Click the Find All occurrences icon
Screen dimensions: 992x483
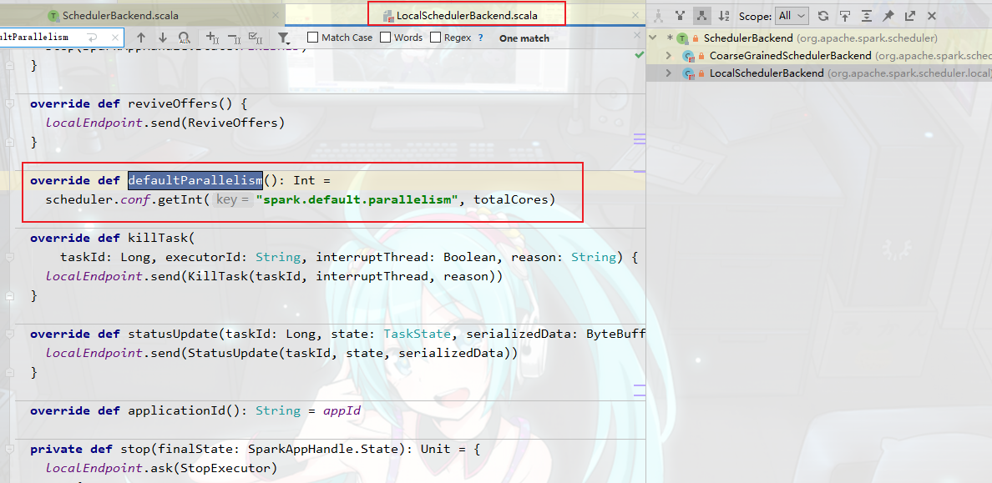tap(184, 38)
